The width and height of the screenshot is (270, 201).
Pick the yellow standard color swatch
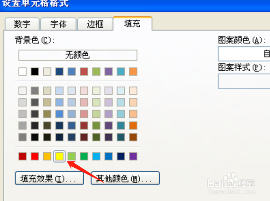[x=59, y=156]
